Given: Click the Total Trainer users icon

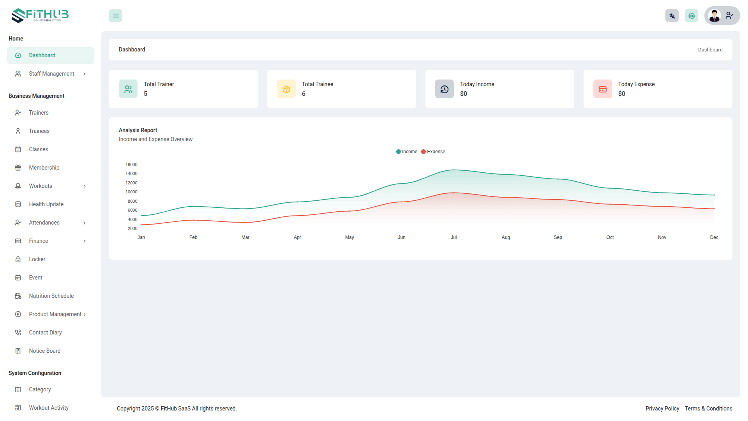Looking at the screenshot, I should pos(128,89).
